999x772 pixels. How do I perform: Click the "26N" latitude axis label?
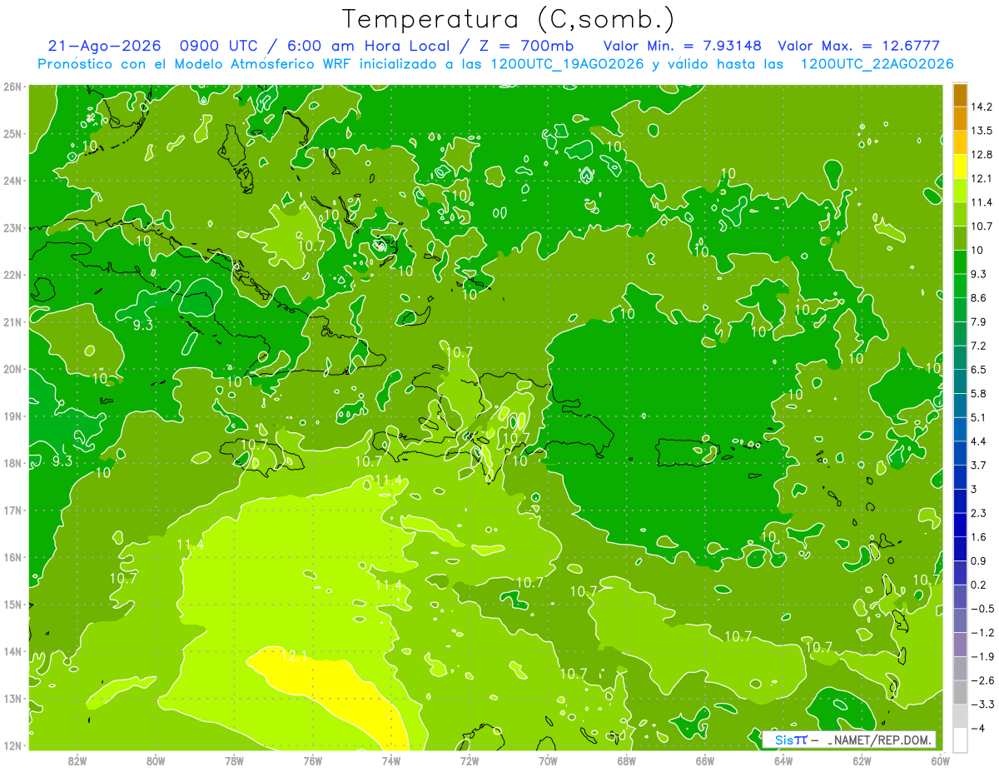pyautogui.click(x=12, y=87)
